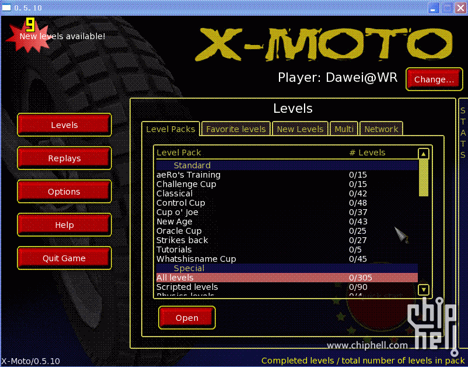Click the scroll down arrow in level list

[424, 290]
